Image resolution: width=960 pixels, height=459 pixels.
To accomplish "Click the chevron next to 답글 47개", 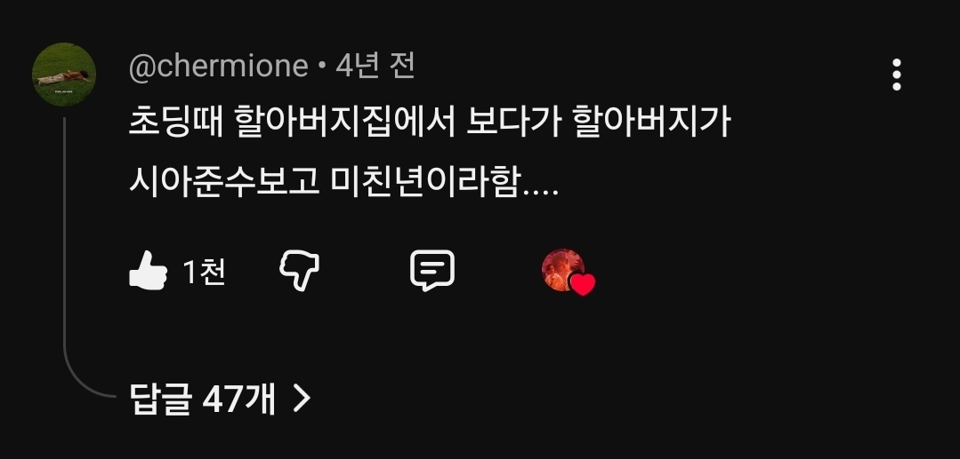I will coord(302,400).
